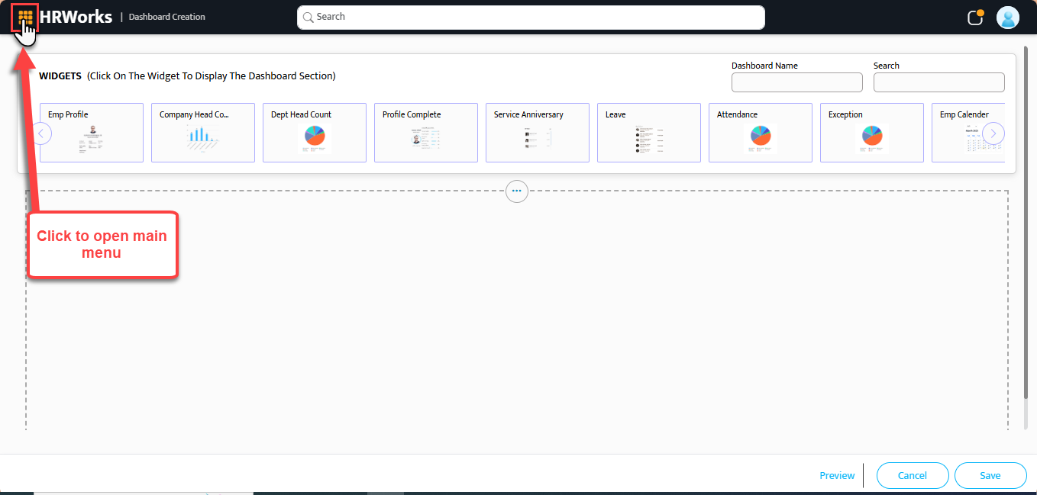Open the dashboard Preview link
The image size is (1037, 495).
[x=837, y=475]
